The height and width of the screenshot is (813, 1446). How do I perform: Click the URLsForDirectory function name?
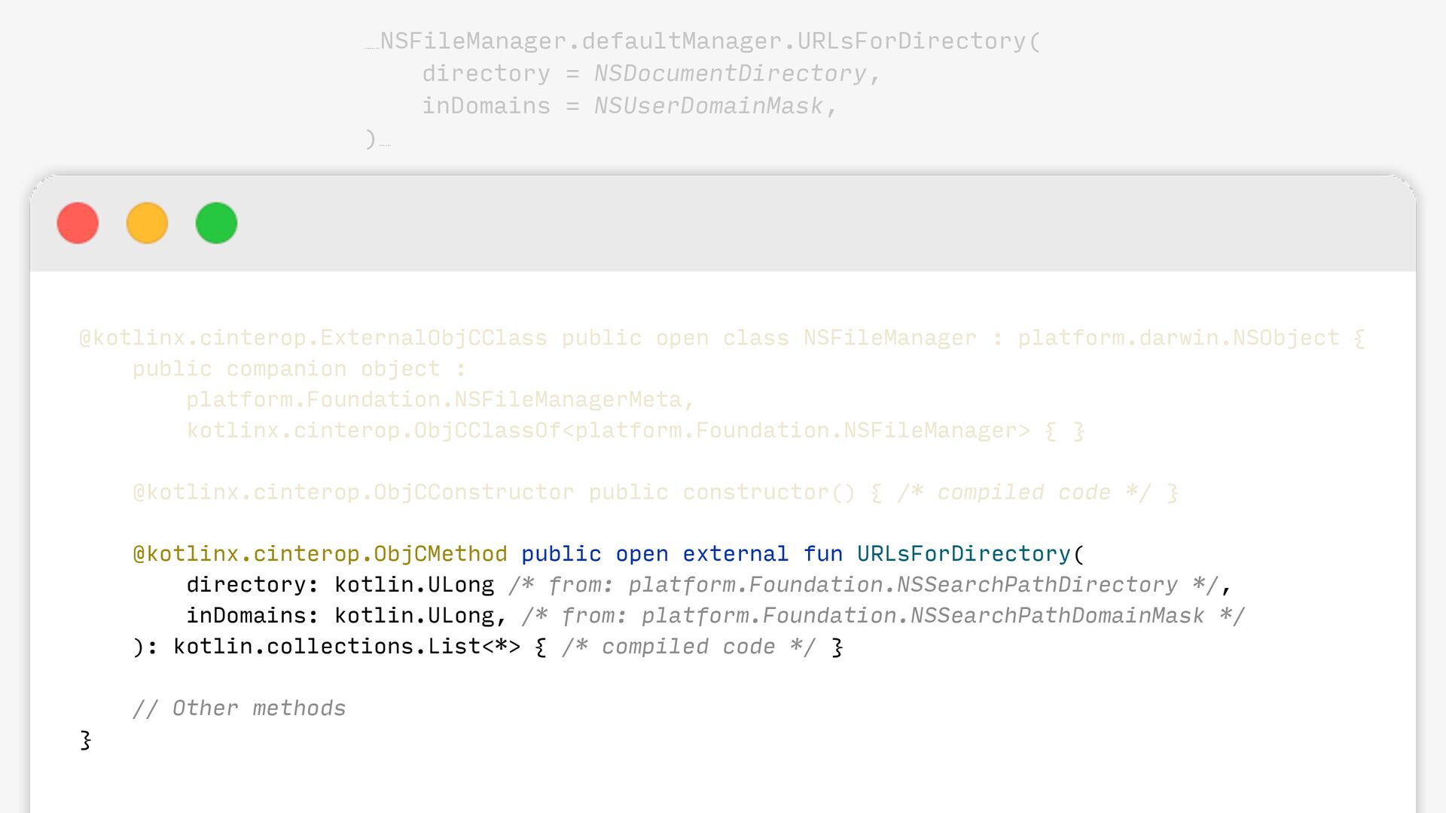(963, 554)
